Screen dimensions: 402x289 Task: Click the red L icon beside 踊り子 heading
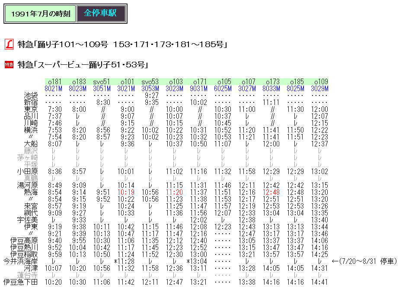(9, 44)
